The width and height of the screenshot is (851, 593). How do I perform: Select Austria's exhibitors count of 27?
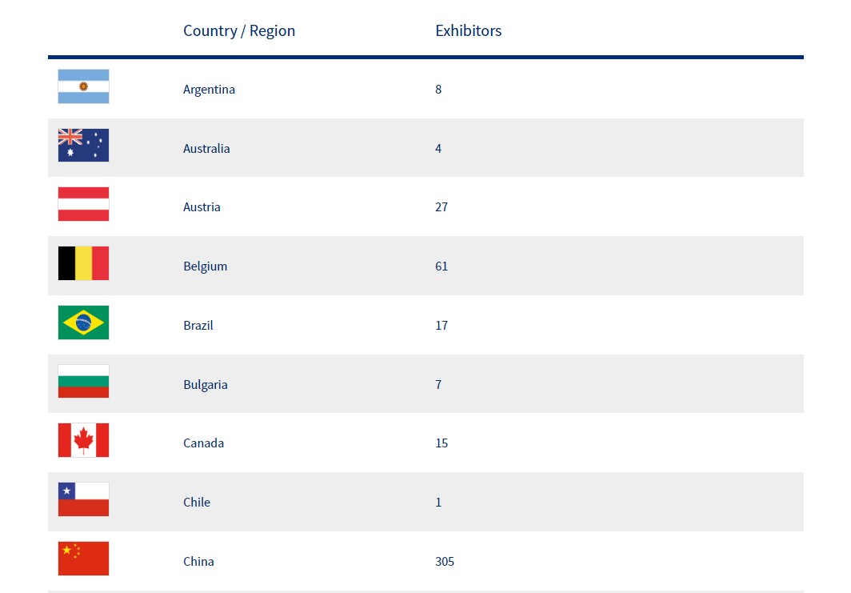pos(441,207)
